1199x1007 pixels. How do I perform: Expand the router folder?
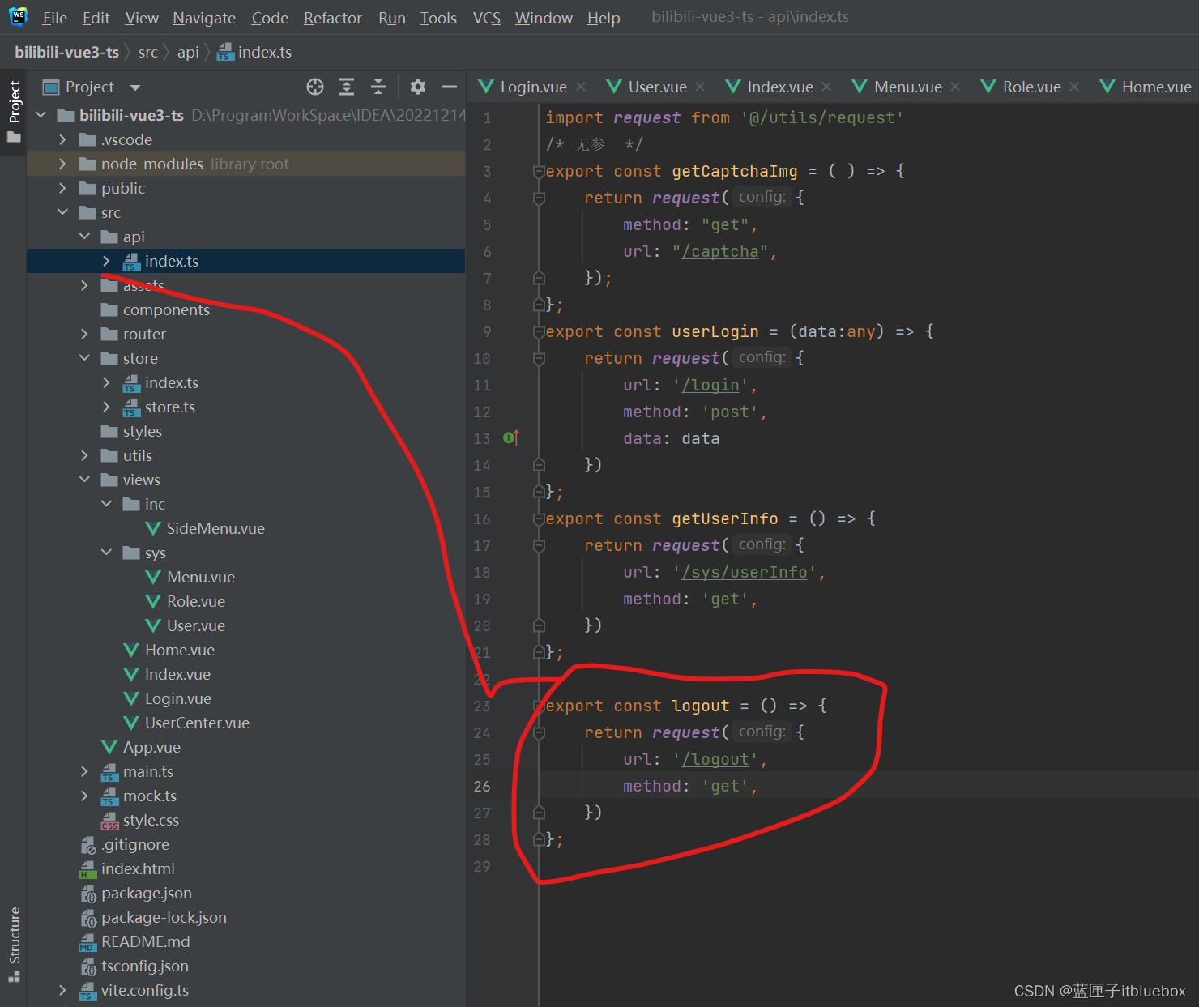85,334
